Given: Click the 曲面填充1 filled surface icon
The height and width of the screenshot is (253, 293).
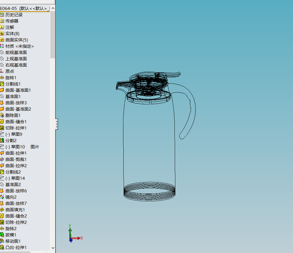Looking at the screenshot, I should tap(2, 210).
